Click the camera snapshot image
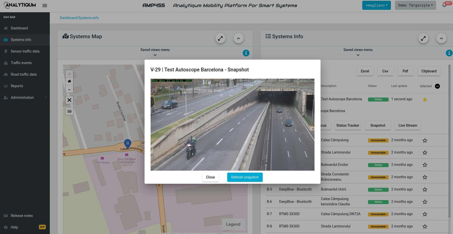 click(232, 125)
